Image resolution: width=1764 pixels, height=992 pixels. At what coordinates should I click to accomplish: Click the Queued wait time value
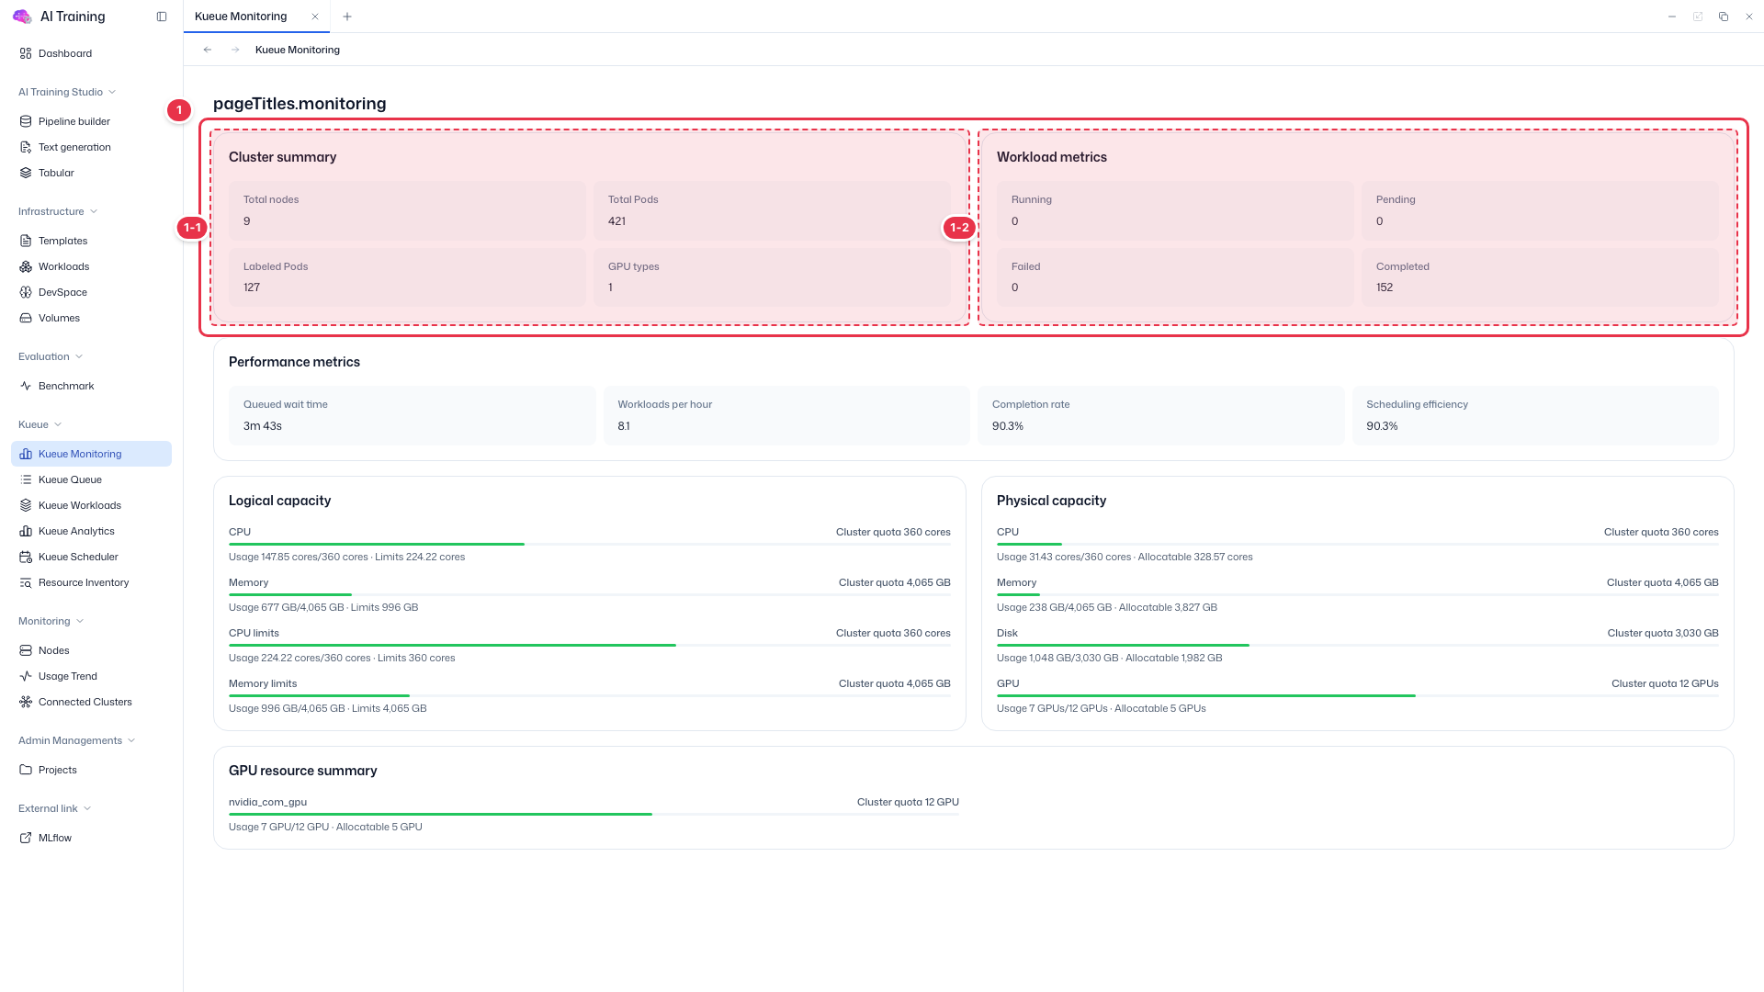point(263,426)
